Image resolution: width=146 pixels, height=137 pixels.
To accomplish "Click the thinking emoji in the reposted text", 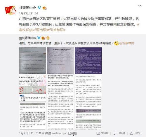I will point(116,43).
